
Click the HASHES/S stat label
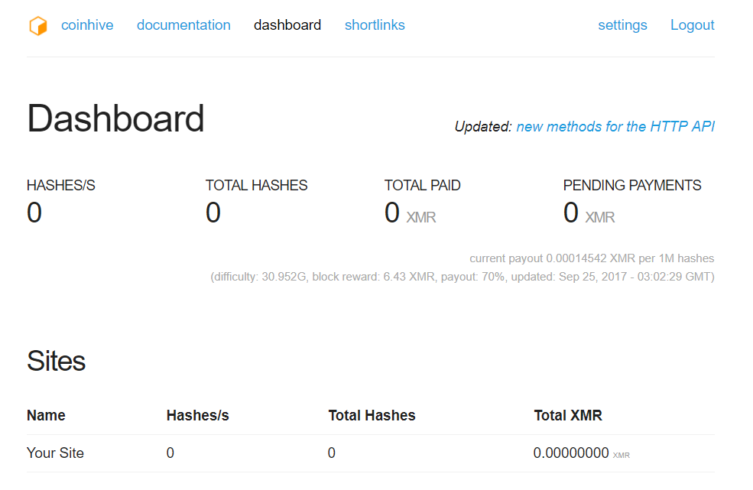click(61, 186)
